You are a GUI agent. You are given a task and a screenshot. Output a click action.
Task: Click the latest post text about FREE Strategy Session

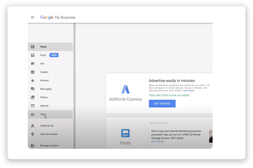tap(176, 135)
